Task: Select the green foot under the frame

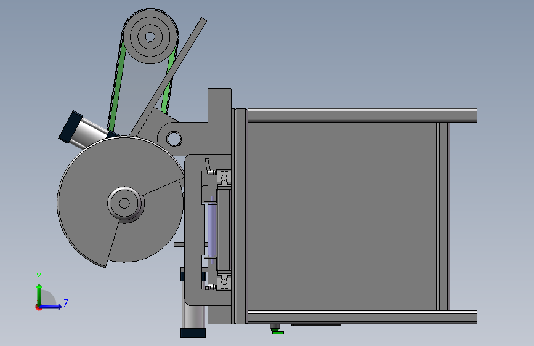Action: pos(278,332)
